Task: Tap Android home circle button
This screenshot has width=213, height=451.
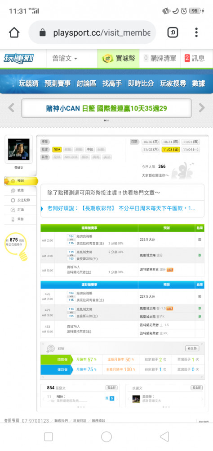Action: click(106, 437)
